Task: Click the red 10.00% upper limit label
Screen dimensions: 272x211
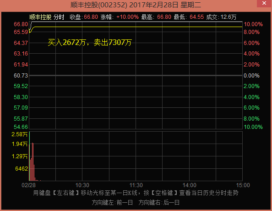Action: click(253, 24)
